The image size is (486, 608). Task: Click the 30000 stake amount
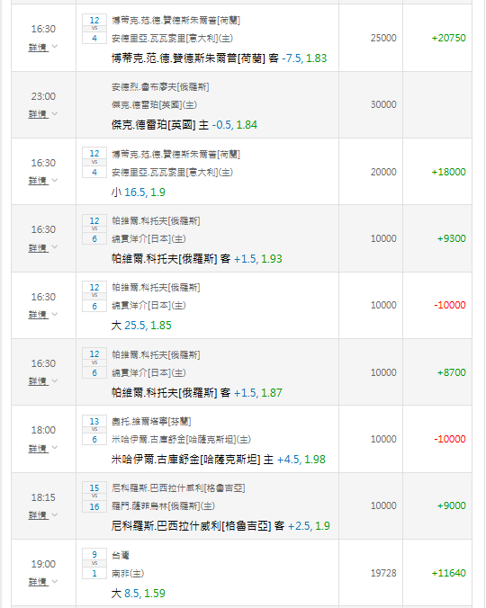(383, 104)
